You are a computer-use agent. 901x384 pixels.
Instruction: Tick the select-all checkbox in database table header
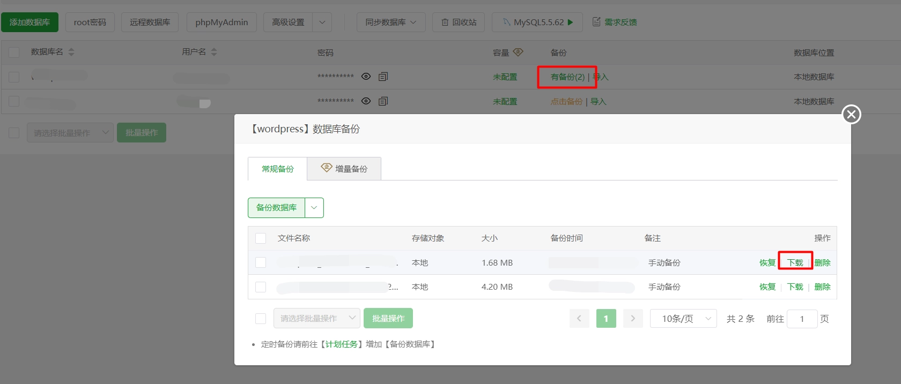click(14, 52)
